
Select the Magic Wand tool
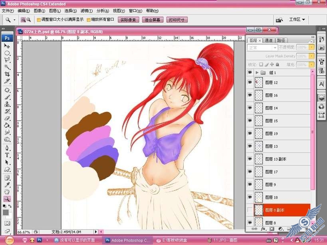click(x=7, y=67)
